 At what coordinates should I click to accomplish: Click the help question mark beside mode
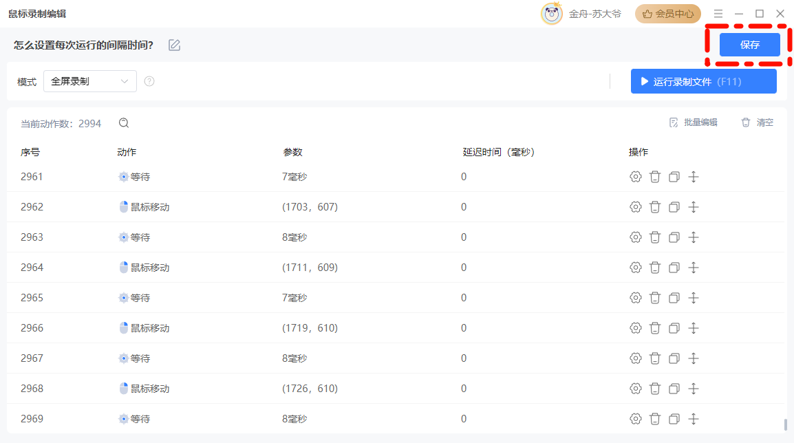tap(149, 81)
